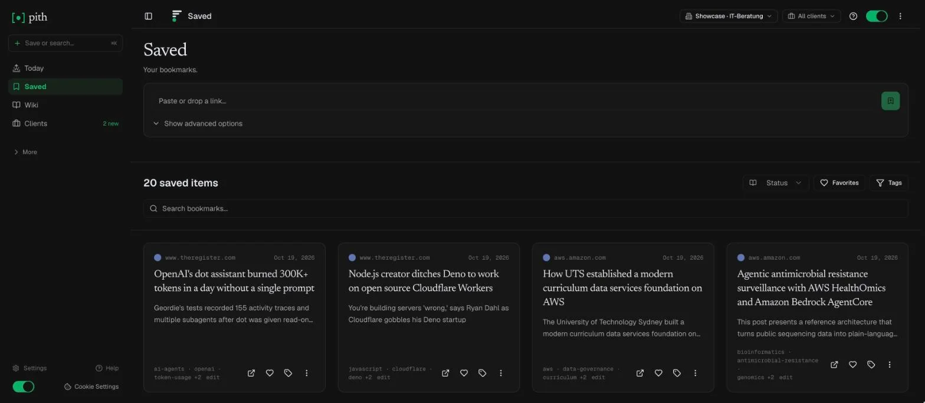Click the data-governance tag on UTS card
This screenshot has width=925, height=403.
tap(588, 369)
